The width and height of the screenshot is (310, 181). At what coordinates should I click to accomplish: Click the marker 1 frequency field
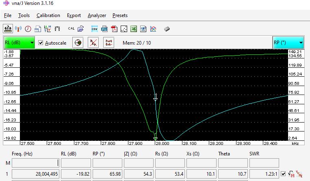(35, 174)
